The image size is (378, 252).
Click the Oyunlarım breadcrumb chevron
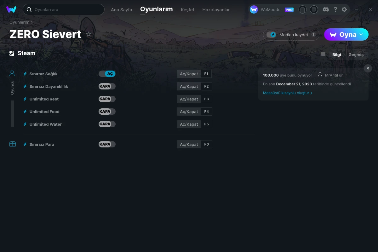(x=31, y=22)
